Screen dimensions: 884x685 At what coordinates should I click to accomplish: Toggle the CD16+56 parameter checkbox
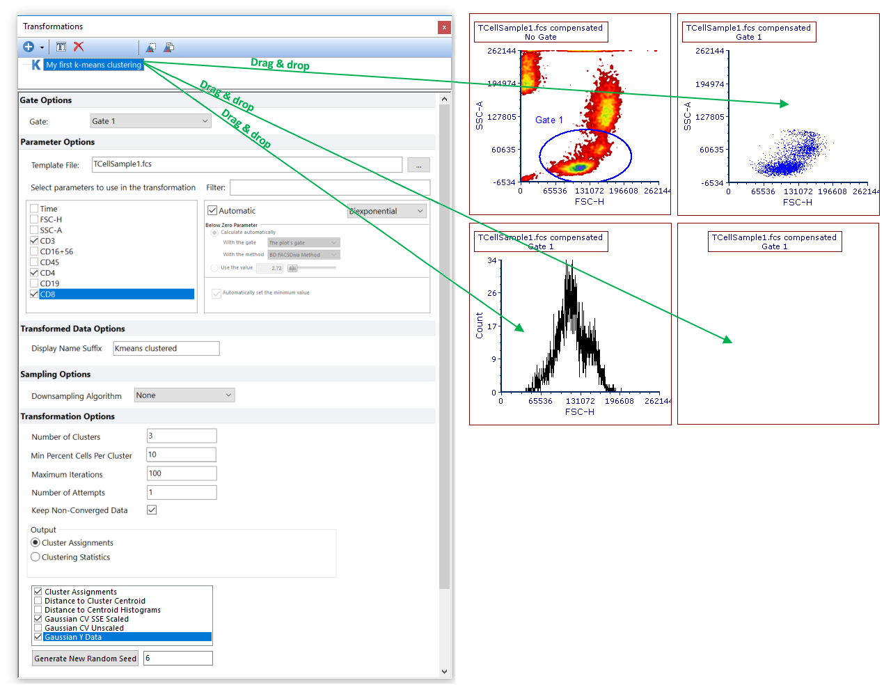click(x=34, y=252)
